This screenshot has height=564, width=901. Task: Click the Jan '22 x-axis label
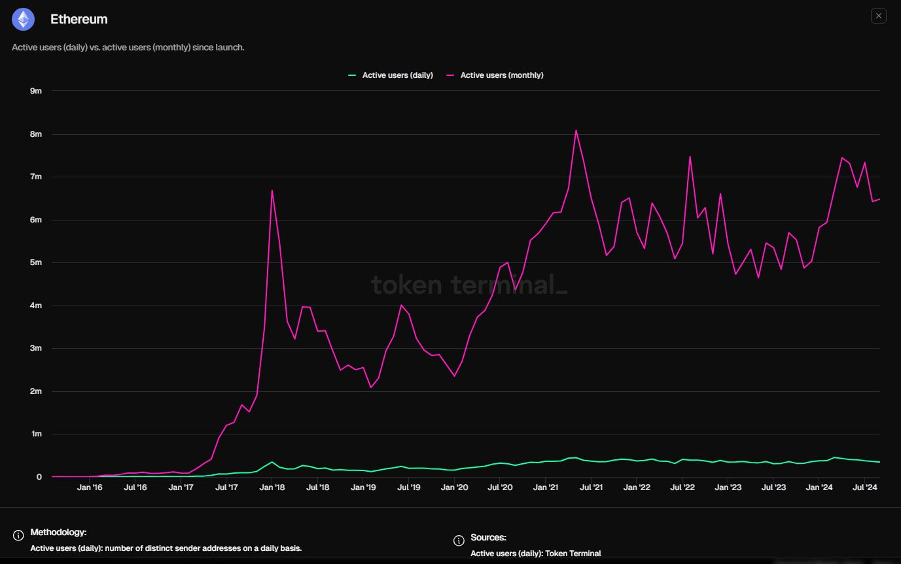(x=637, y=487)
